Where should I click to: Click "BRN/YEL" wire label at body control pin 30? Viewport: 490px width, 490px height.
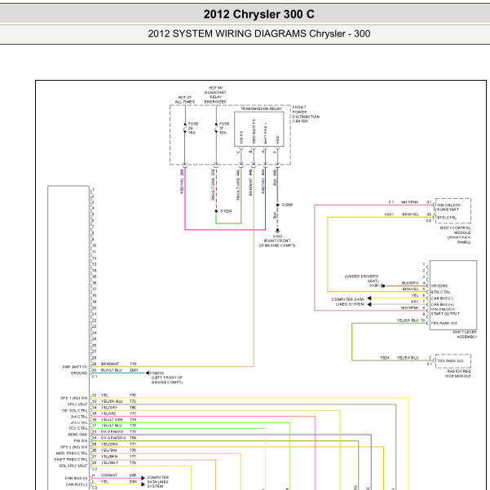pos(410,214)
